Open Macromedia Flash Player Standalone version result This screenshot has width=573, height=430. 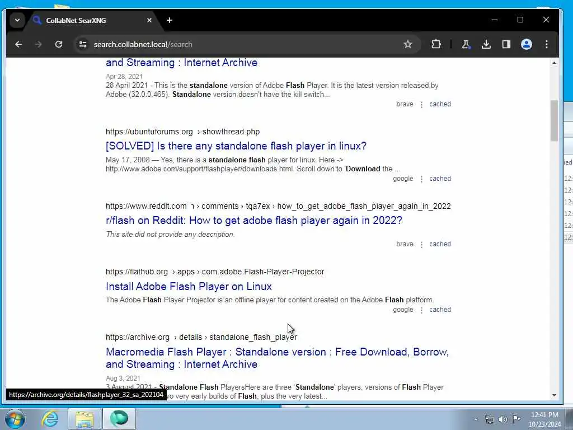click(x=277, y=358)
